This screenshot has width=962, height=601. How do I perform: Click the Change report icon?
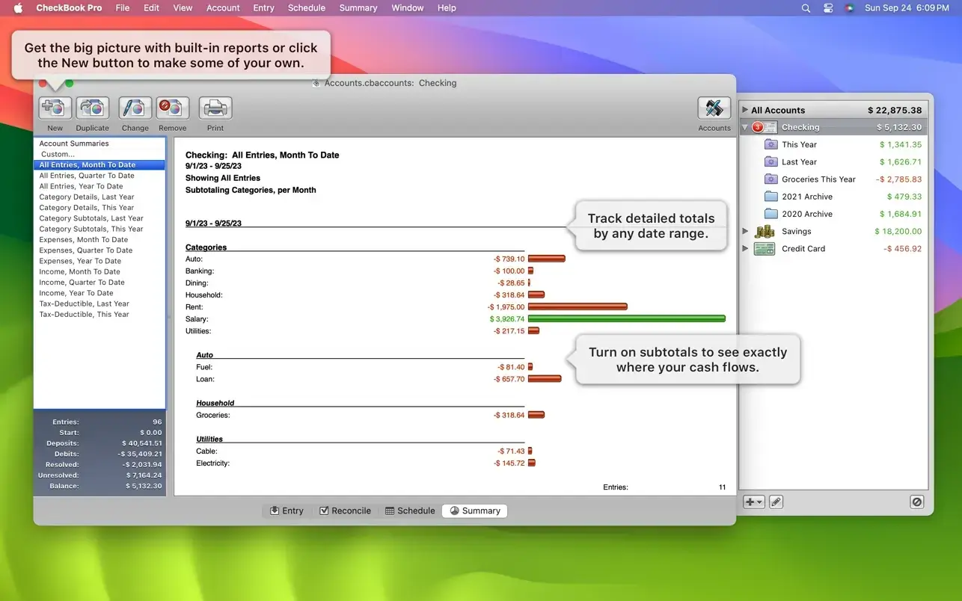coord(135,108)
